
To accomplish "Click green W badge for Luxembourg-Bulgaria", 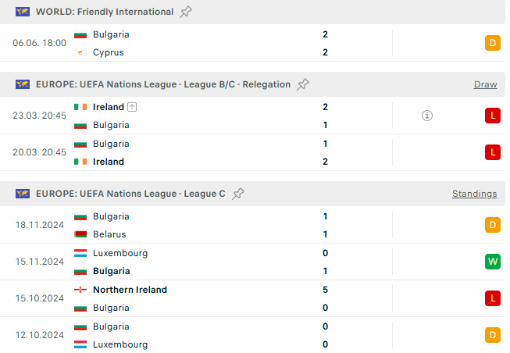I will coord(493,262).
